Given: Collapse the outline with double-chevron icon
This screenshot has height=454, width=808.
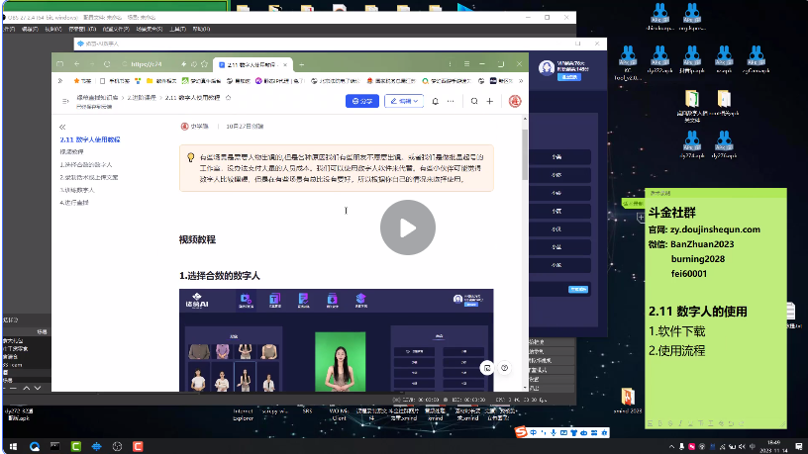Looking at the screenshot, I should coord(62,127).
